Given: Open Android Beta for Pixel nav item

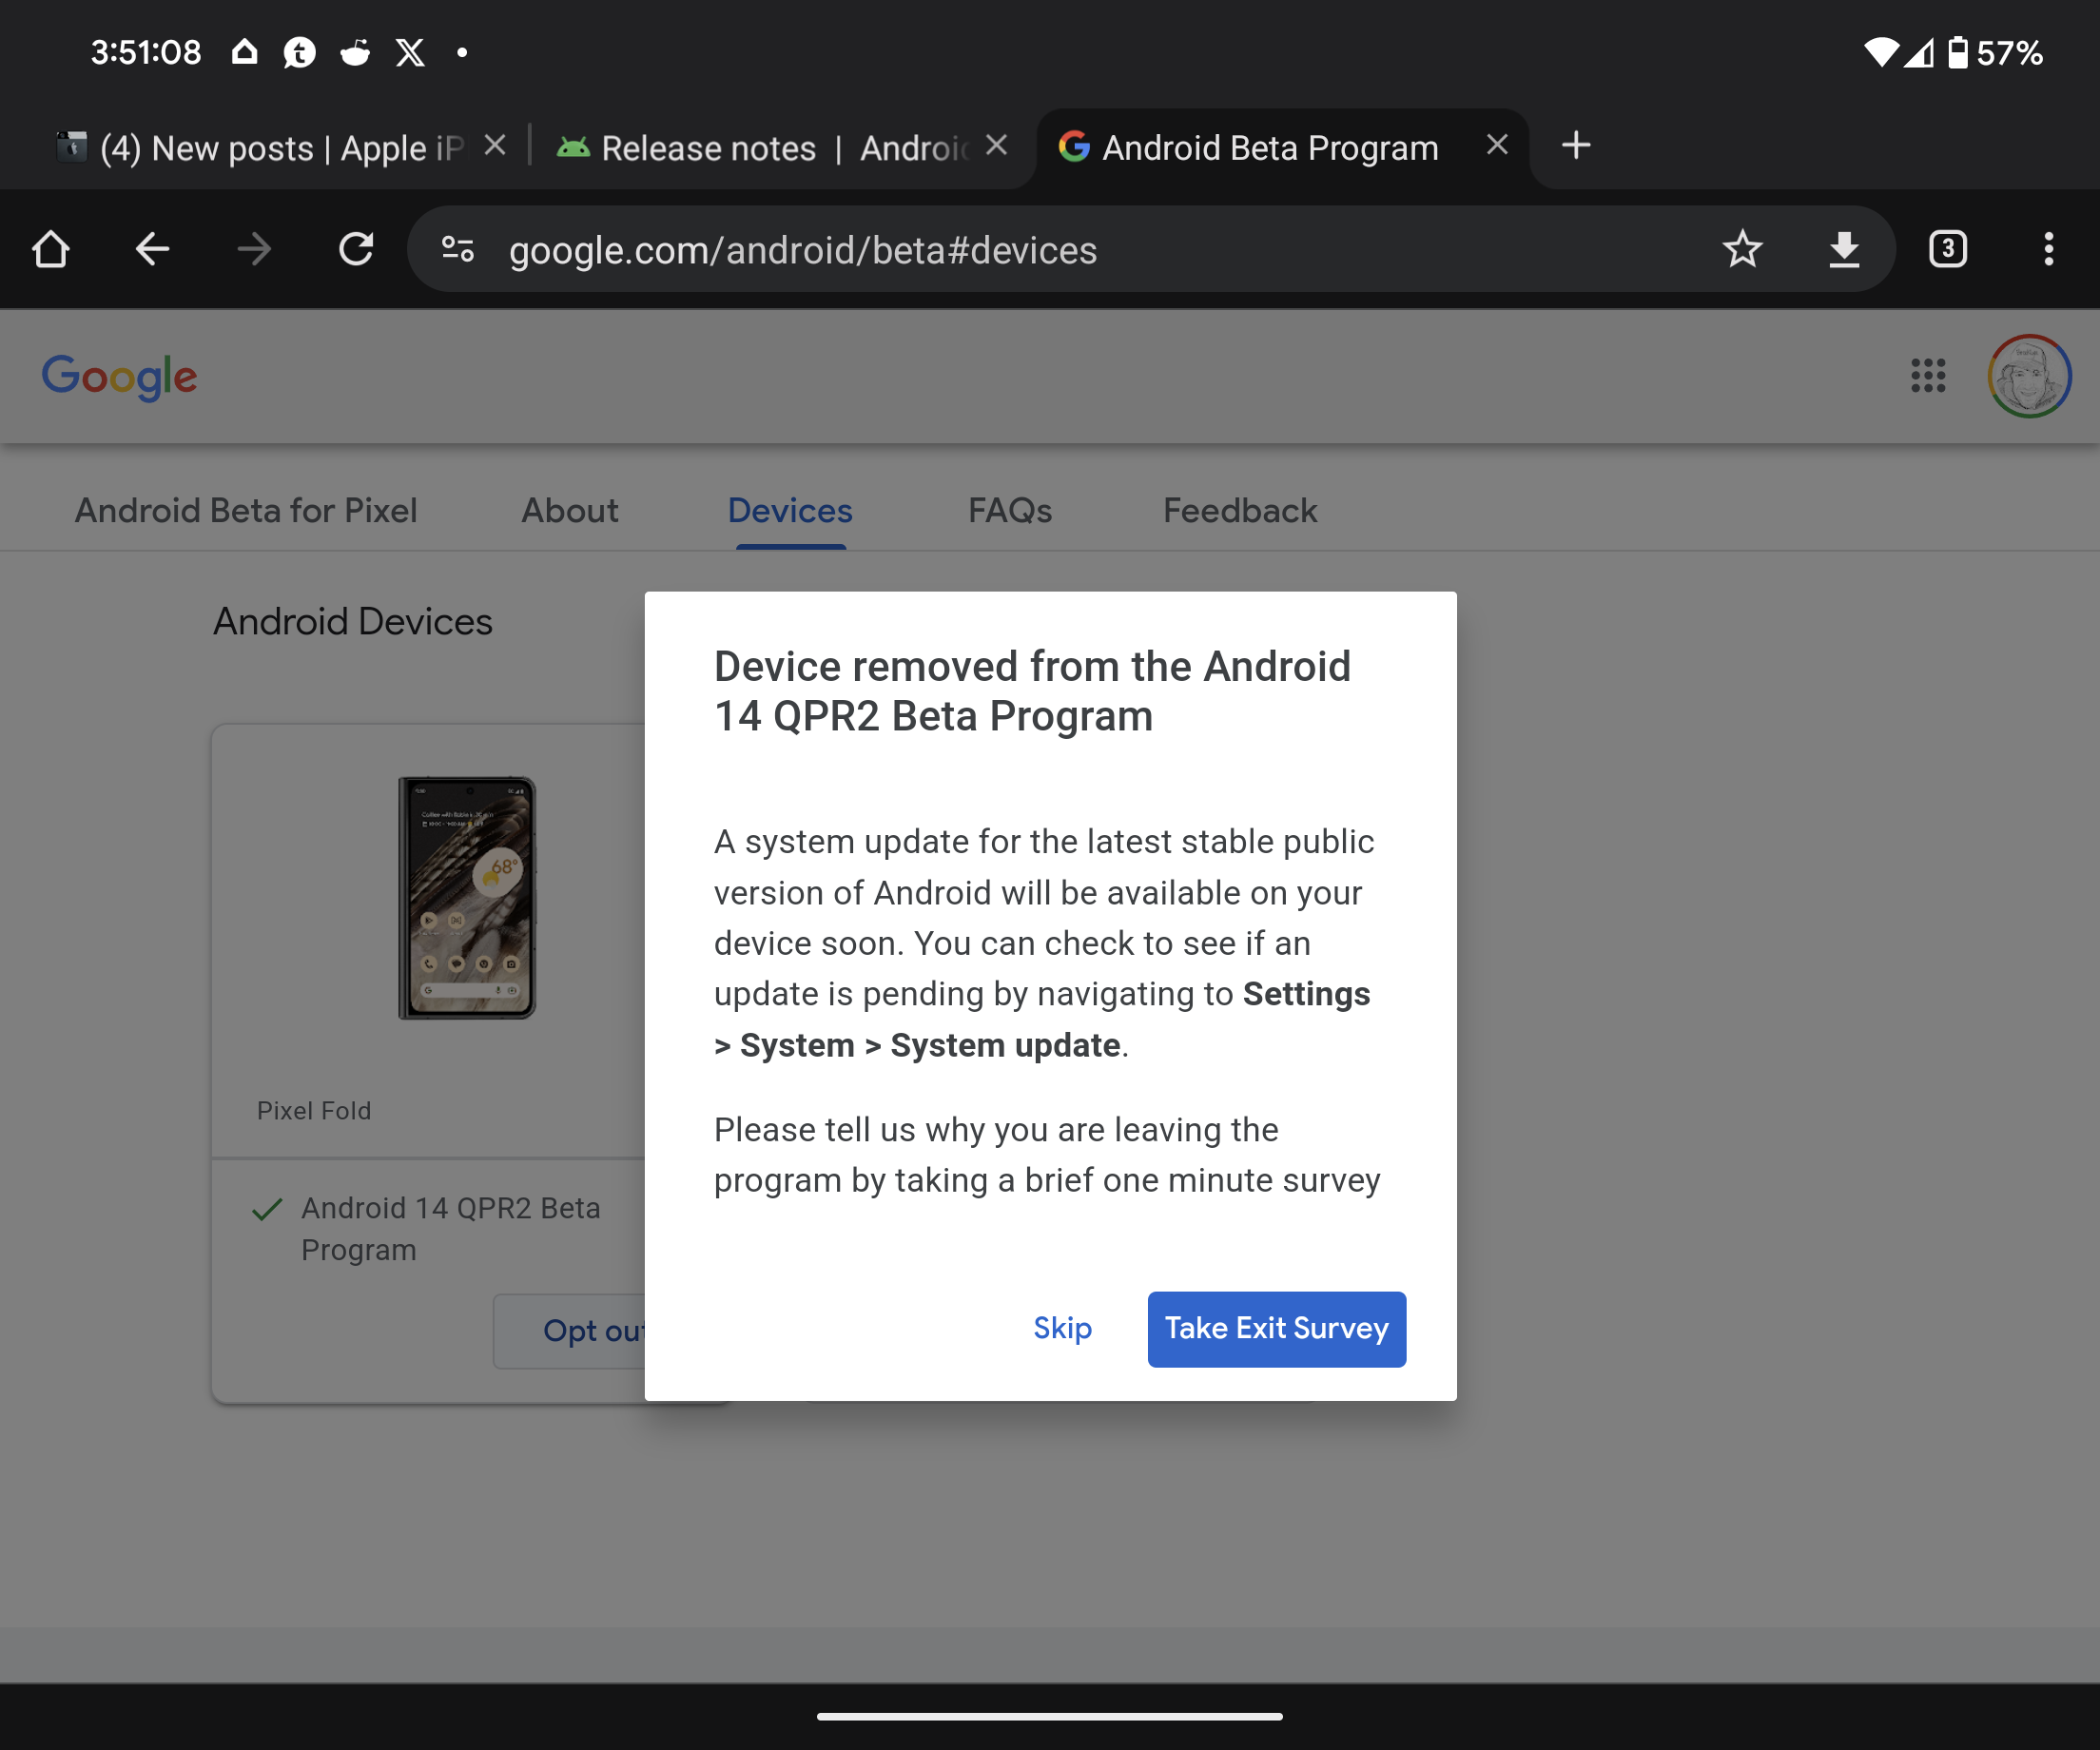Looking at the screenshot, I should tap(246, 511).
